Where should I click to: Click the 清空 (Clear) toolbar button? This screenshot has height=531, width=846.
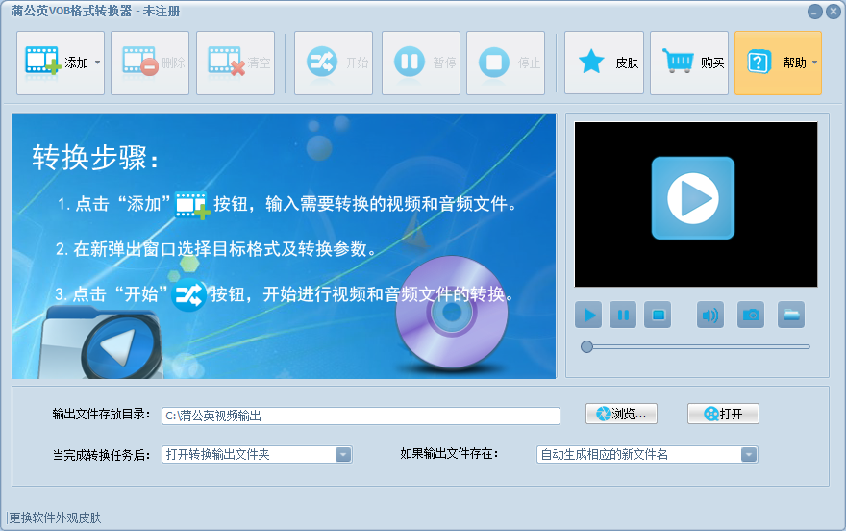(236, 63)
